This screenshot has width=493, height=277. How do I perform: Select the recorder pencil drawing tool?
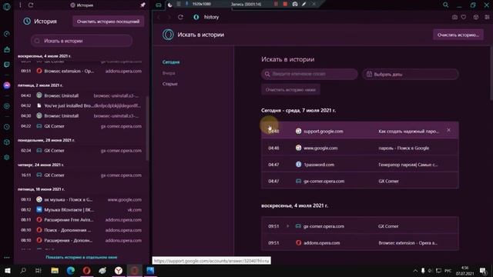304,4
